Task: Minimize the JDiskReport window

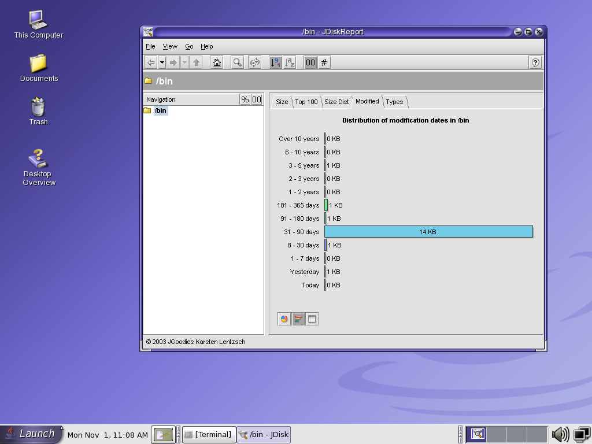Action: coord(518,32)
